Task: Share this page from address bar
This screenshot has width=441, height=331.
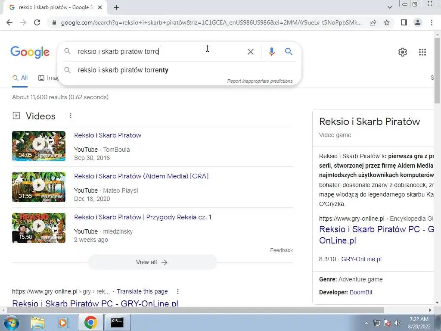Action: point(373,22)
